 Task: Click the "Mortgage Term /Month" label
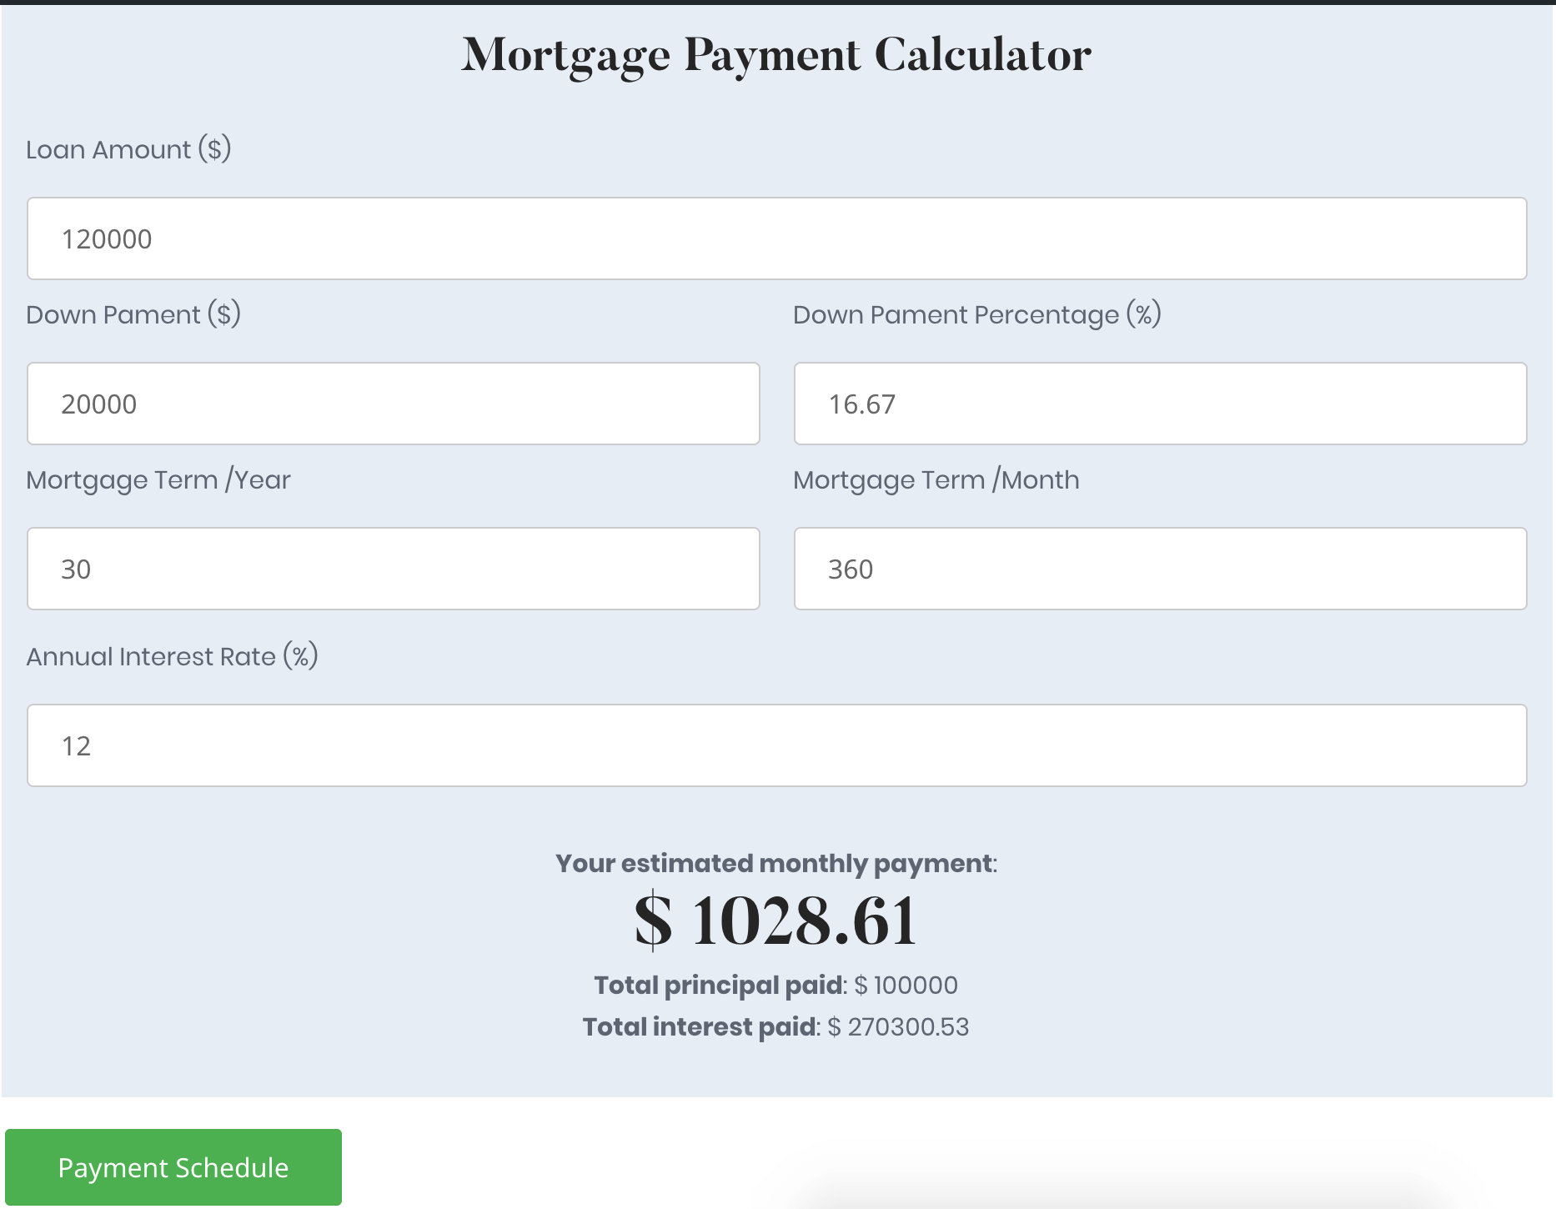click(936, 479)
